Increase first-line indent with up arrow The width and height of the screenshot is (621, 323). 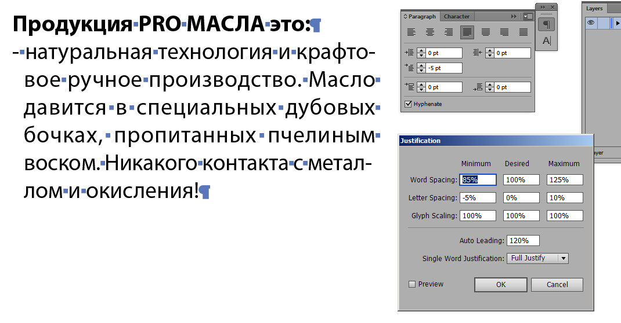pyautogui.click(x=421, y=65)
